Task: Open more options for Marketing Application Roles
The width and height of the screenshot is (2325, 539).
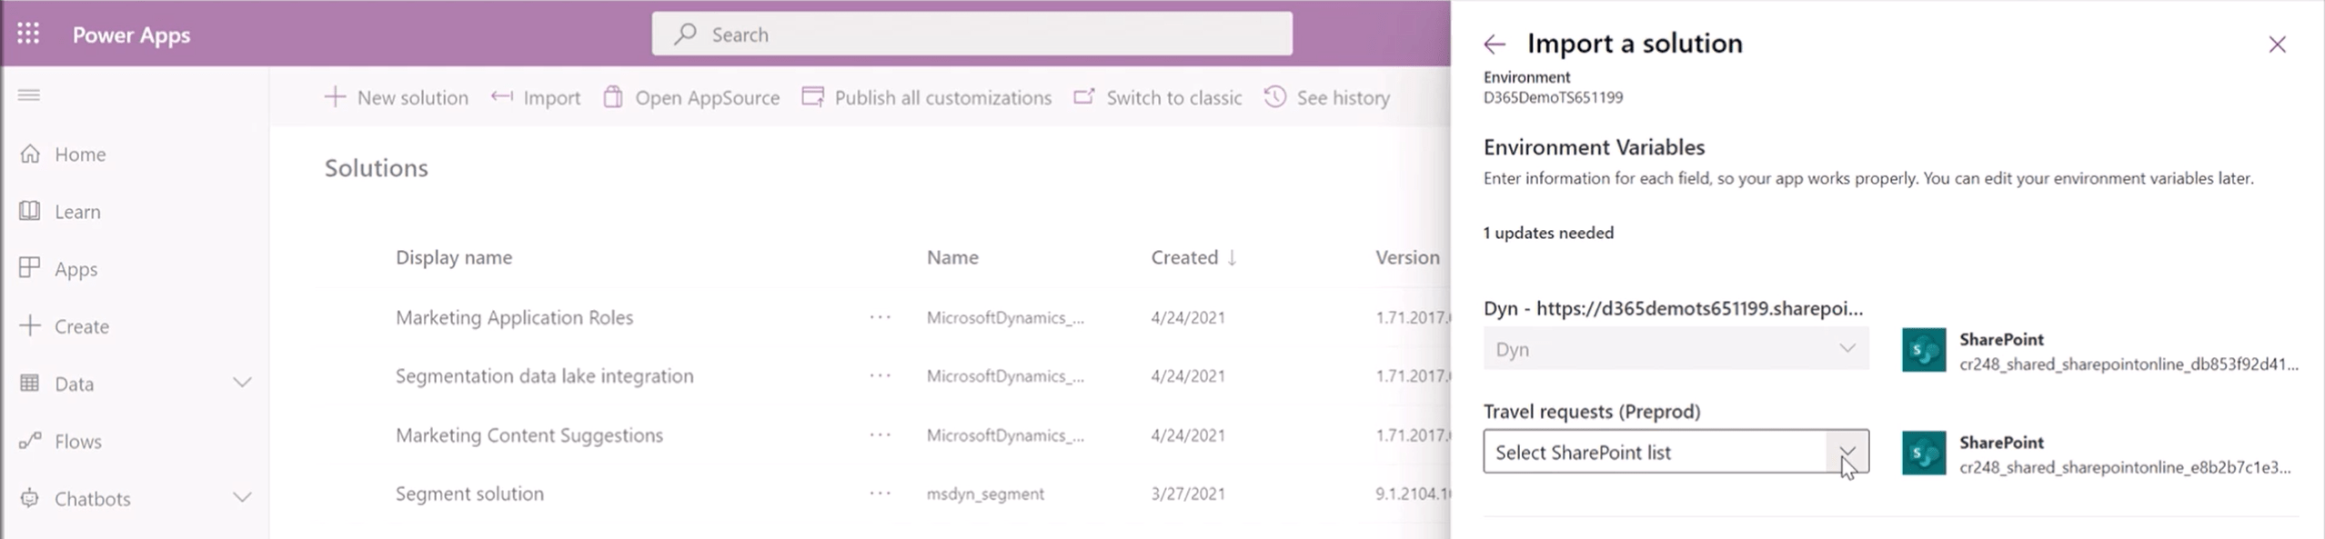Action: [x=880, y=317]
